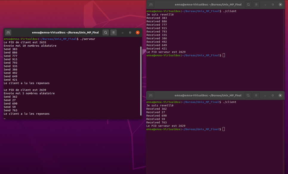Viewport: 288px width, 174px height.
Task: Click 'Le PID serveur est 2629' in top client
Action: 166,52
